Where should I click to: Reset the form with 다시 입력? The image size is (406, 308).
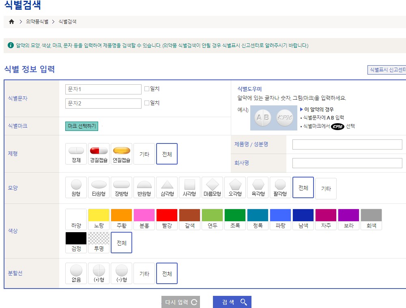(x=181, y=302)
